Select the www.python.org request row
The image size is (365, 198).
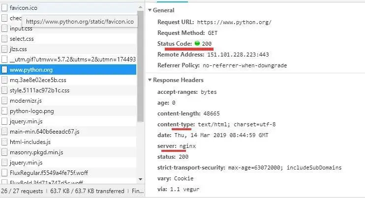tap(68, 70)
